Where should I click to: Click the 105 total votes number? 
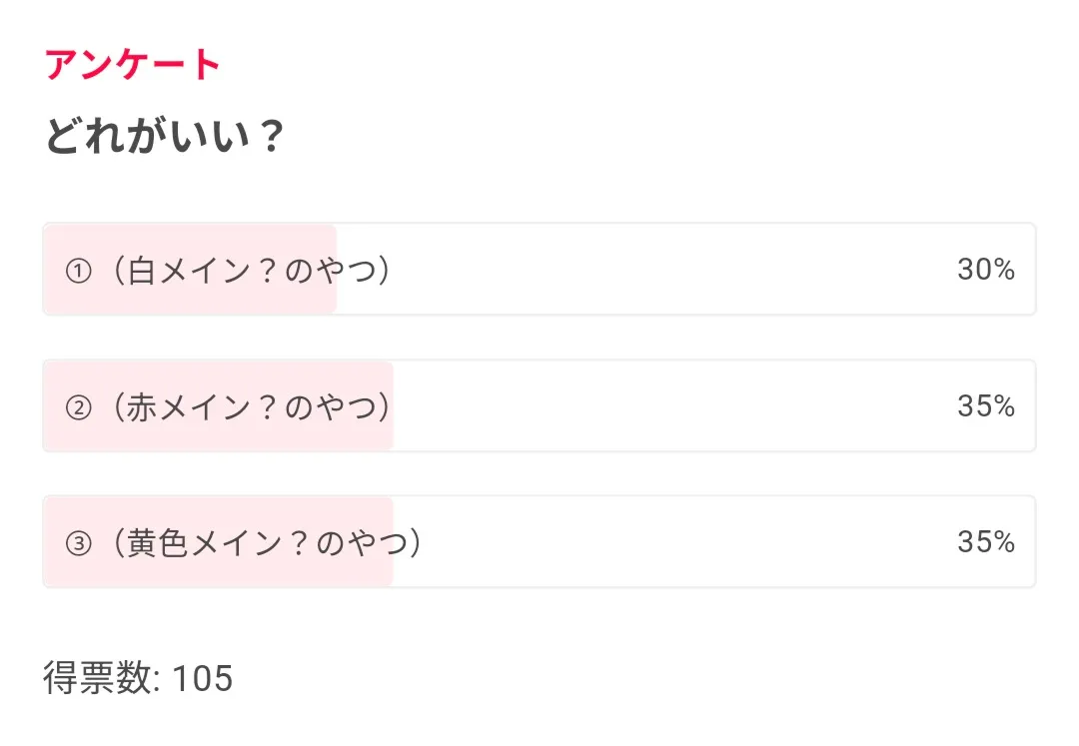(203, 678)
